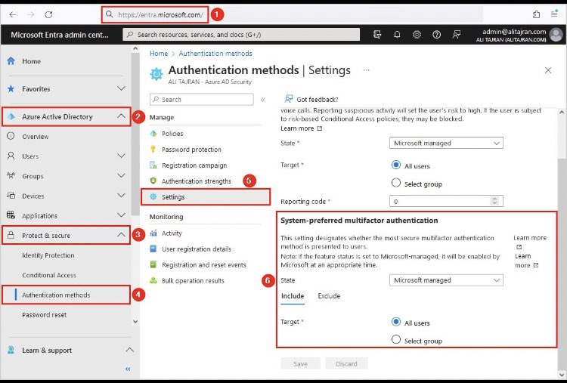Collapse the Protect & secure chevron

[122, 235]
